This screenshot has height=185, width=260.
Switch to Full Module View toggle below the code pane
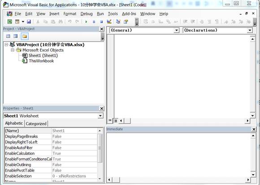tap(116, 121)
